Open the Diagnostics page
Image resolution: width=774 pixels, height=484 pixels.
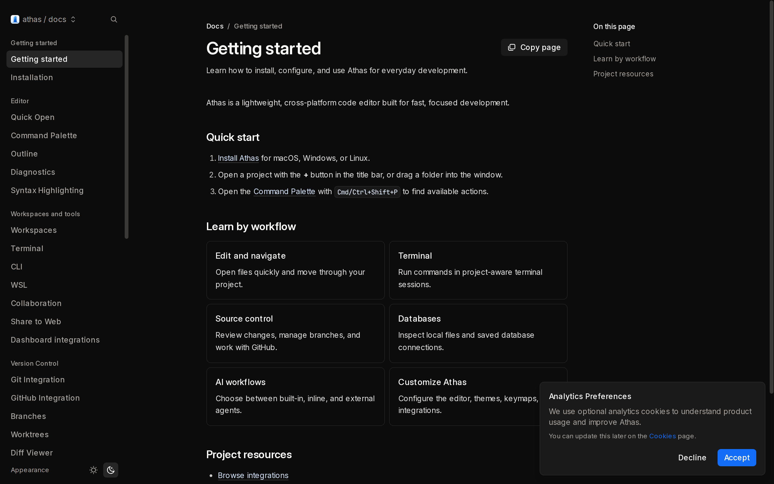64,172
